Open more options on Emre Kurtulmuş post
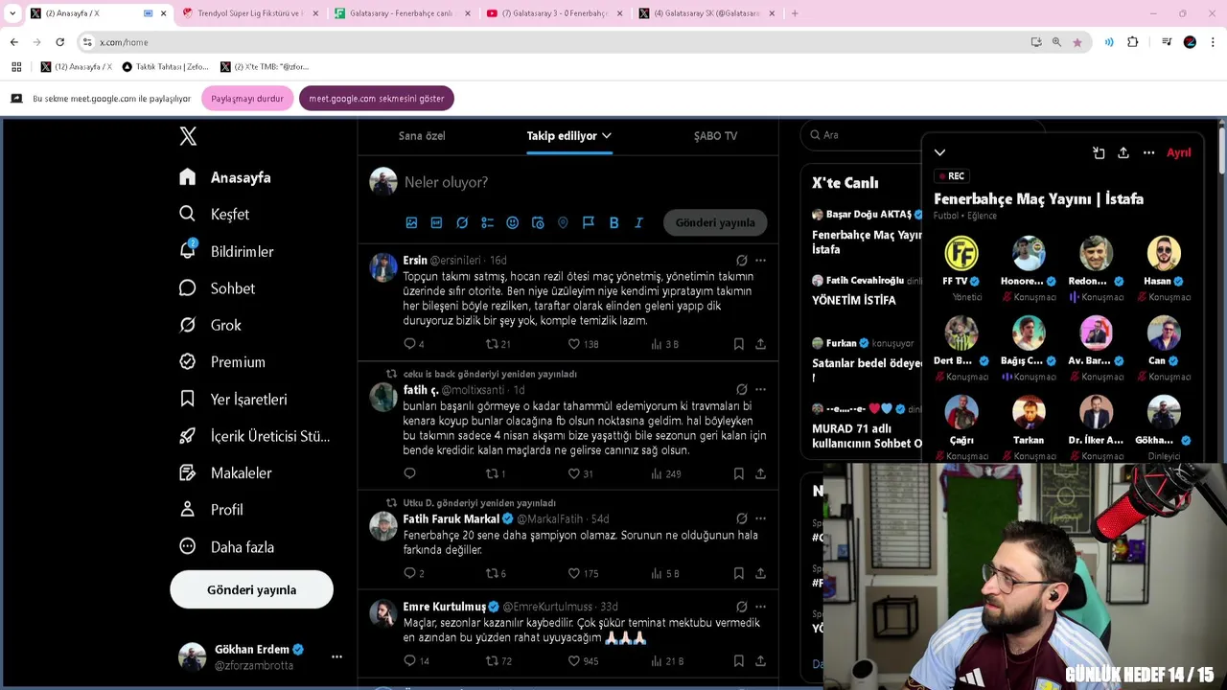Screen dimensions: 1227x690 click(760, 607)
